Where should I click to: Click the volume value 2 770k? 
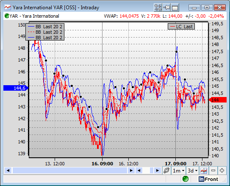153,16
